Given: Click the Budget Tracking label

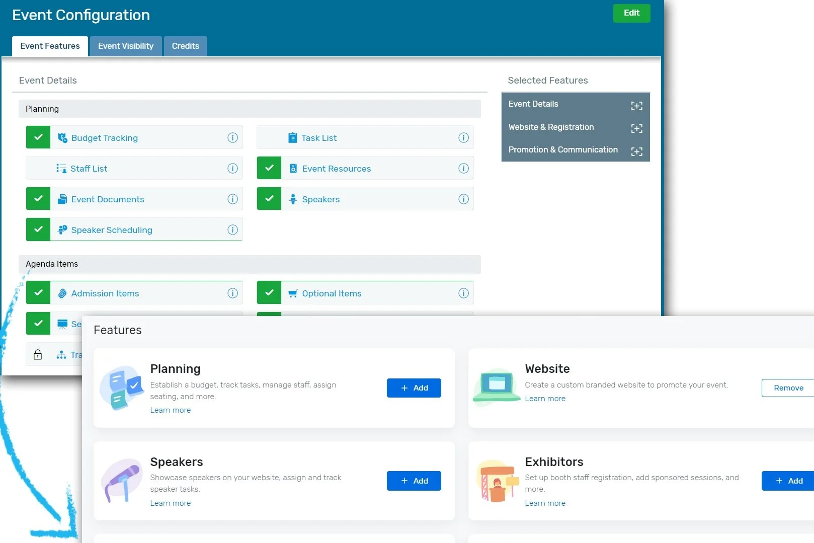Looking at the screenshot, I should point(104,138).
